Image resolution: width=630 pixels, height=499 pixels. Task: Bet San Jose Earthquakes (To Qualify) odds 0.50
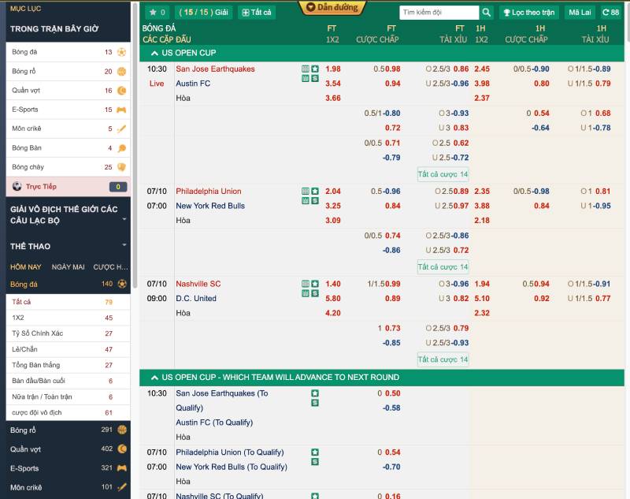coord(393,393)
